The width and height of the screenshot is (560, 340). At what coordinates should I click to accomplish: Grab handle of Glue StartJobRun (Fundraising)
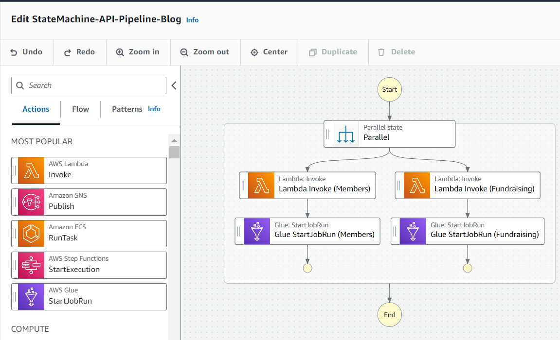pos(395,231)
